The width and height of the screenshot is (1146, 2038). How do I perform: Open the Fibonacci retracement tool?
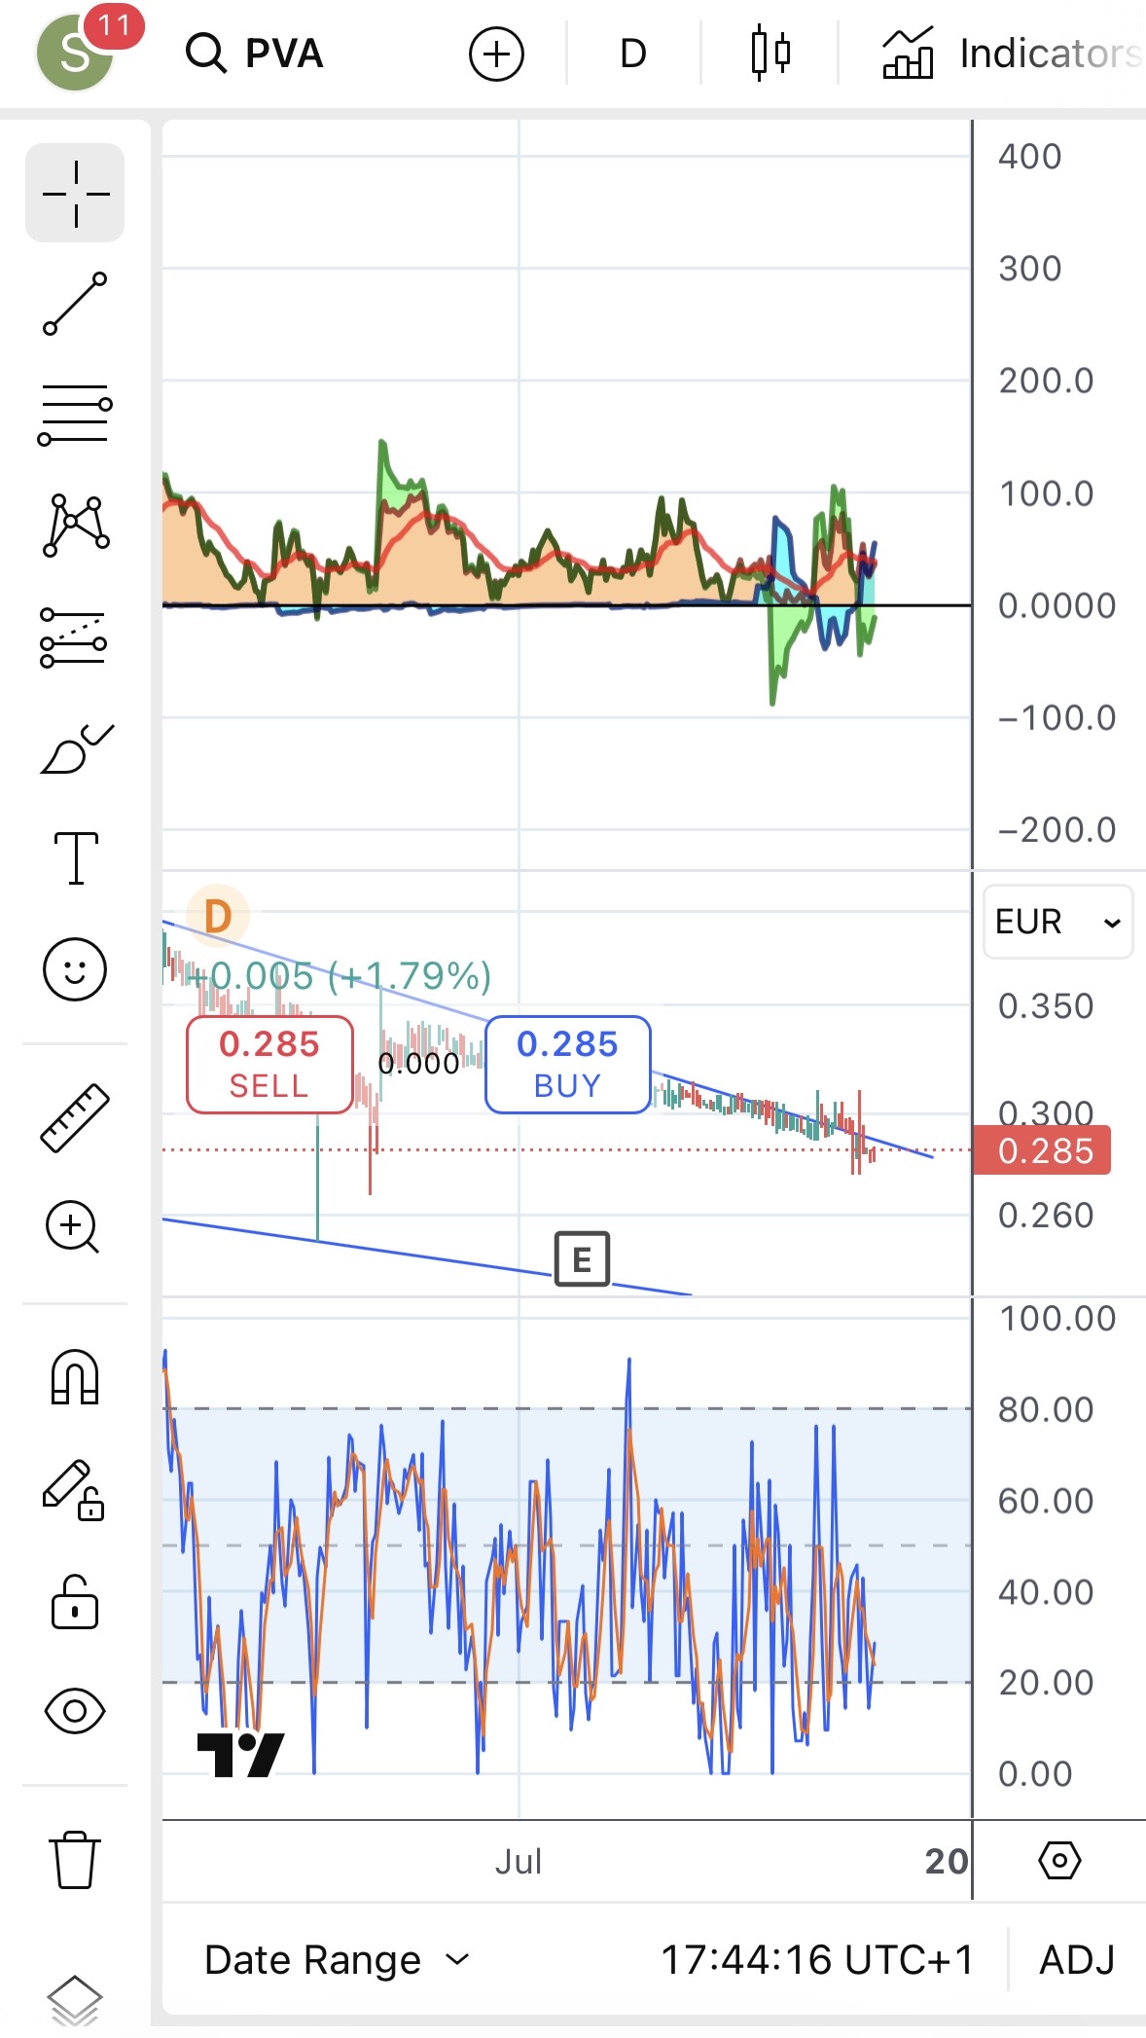75,415
